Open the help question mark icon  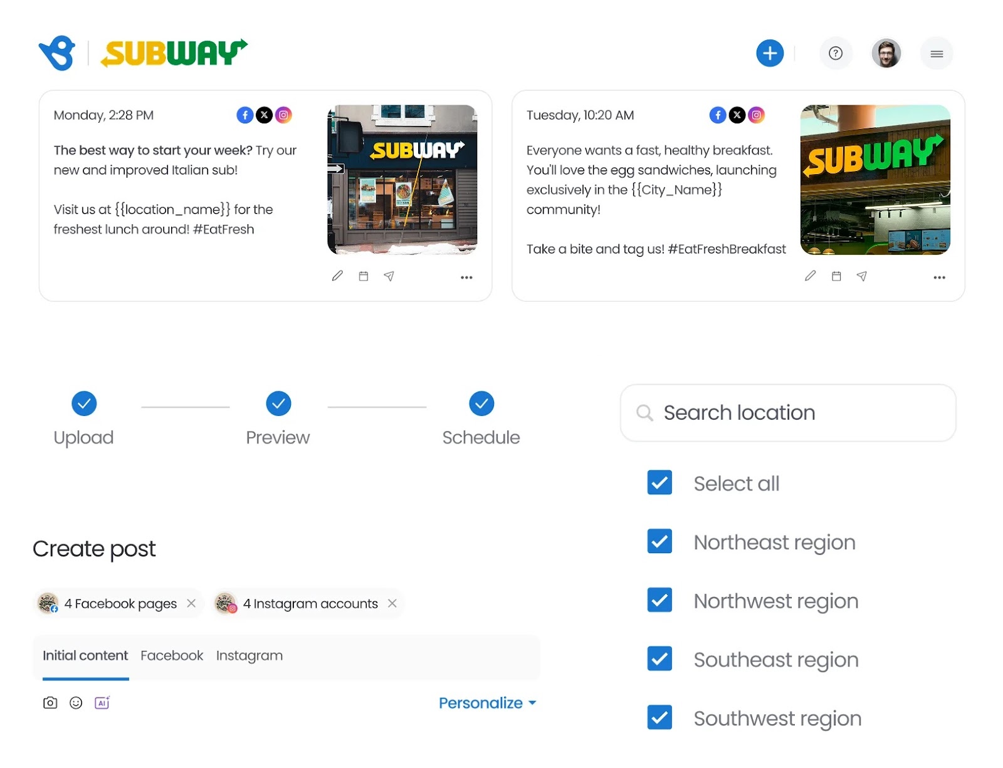836,53
